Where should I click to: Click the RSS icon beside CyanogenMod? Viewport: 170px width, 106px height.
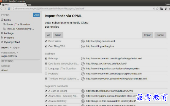(2, 42)
